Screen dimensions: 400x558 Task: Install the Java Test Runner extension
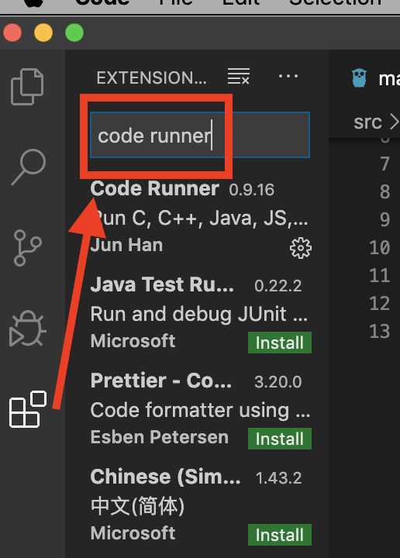[280, 343]
